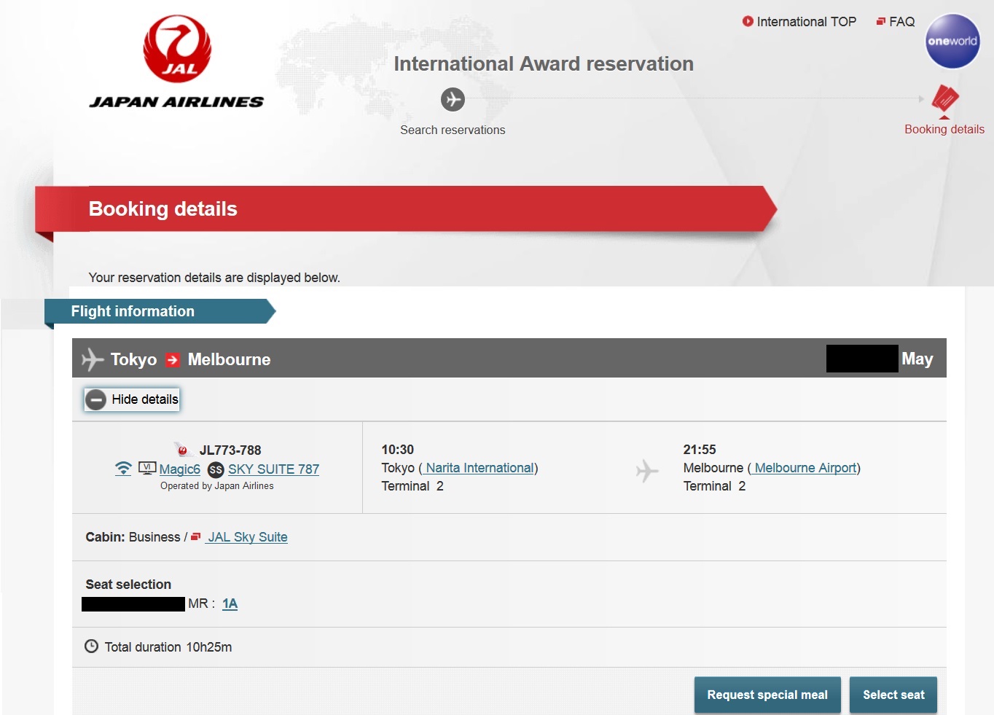This screenshot has width=994, height=715.
Task: Open the Narita International airport link
Action: pos(480,468)
